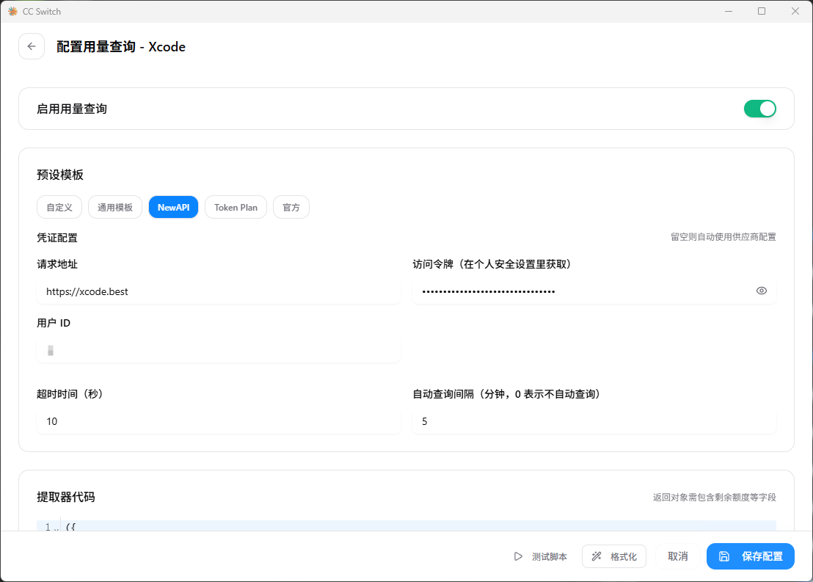This screenshot has width=813, height=582.
Task: Select the 自定义 preset template
Action: point(59,208)
